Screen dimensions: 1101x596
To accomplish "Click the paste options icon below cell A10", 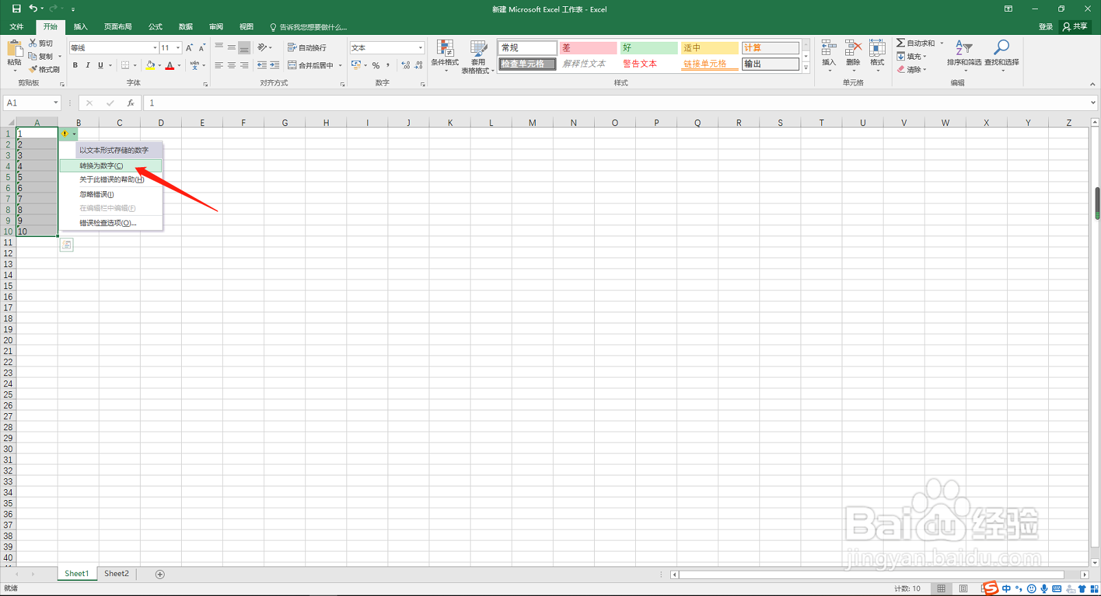I will 67,245.
